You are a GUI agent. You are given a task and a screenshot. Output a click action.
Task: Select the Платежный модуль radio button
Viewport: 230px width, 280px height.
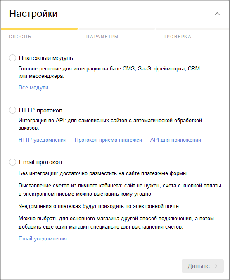(12, 58)
